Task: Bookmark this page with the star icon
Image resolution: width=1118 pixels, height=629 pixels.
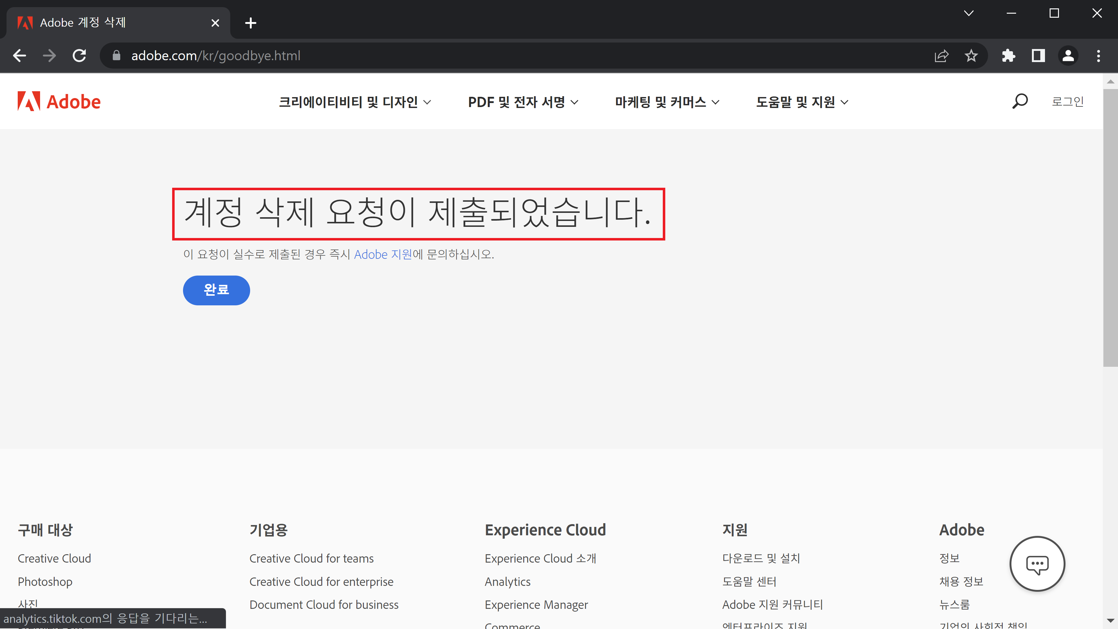Action: pos(971,56)
